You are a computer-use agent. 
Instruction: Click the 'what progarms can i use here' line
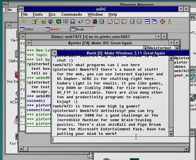coord(96,65)
